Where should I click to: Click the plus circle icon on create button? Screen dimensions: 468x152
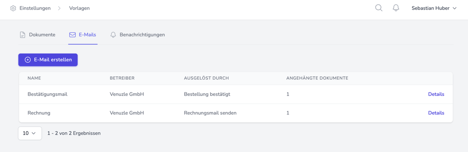[x=28, y=60]
